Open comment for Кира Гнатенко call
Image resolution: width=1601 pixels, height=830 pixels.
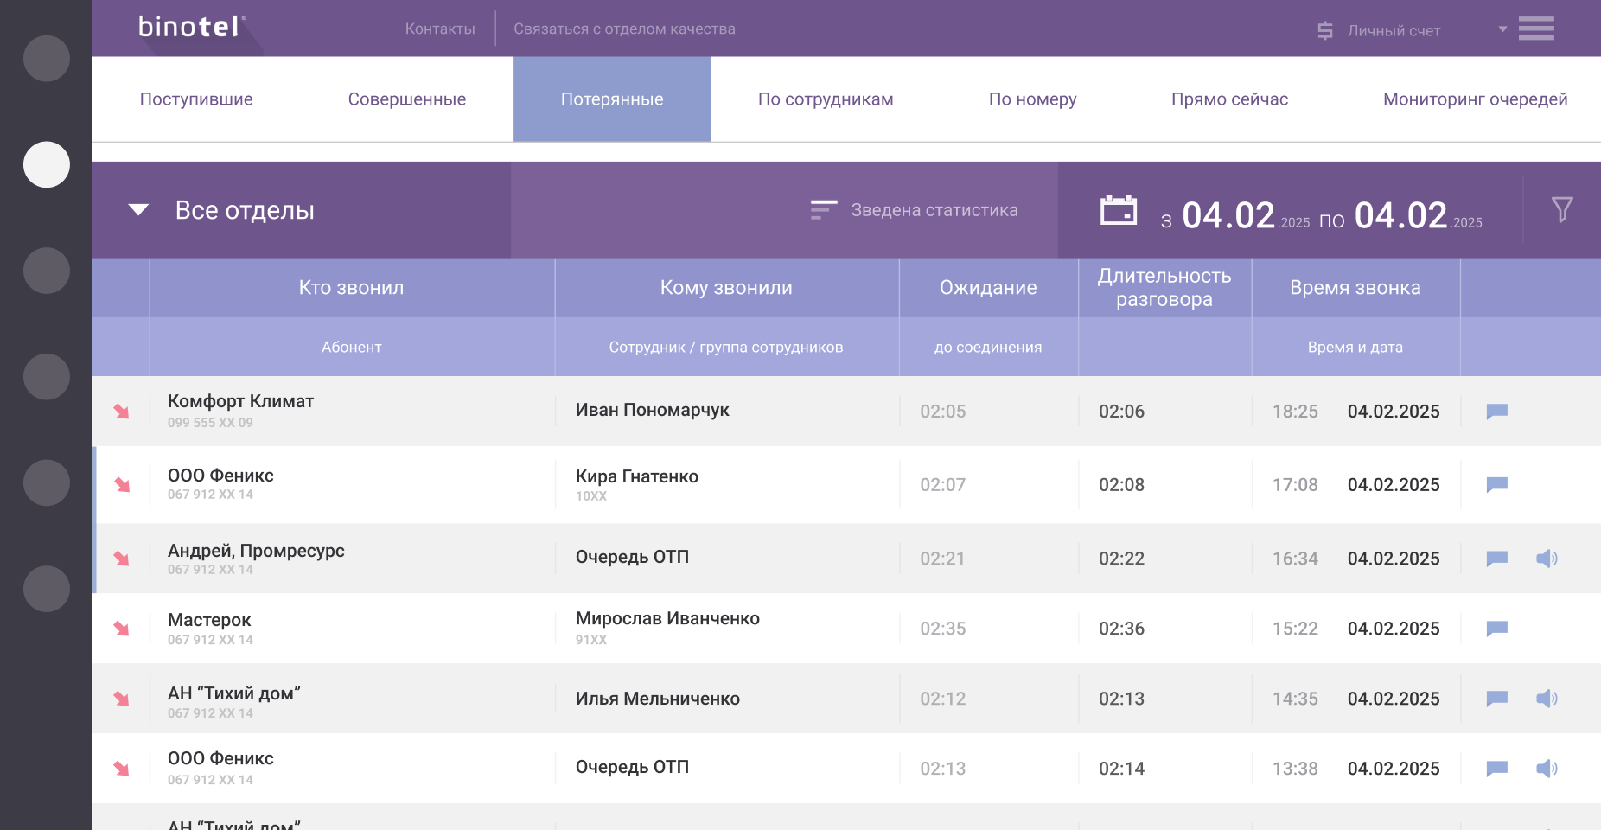point(1497,485)
